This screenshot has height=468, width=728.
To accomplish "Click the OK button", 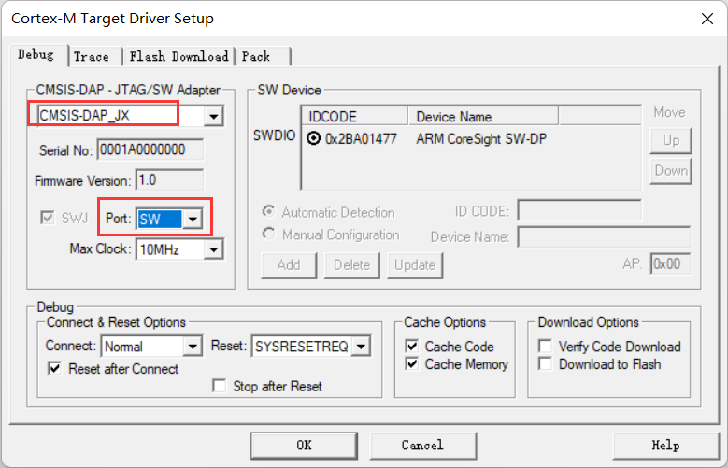I will [304, 445].
